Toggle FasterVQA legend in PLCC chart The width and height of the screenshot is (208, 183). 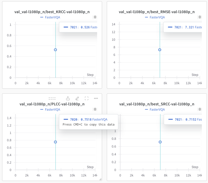(52, 110)
